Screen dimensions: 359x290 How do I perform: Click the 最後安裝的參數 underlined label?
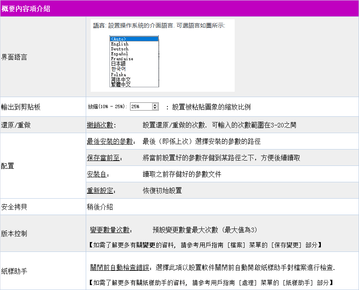coord(110,141)
